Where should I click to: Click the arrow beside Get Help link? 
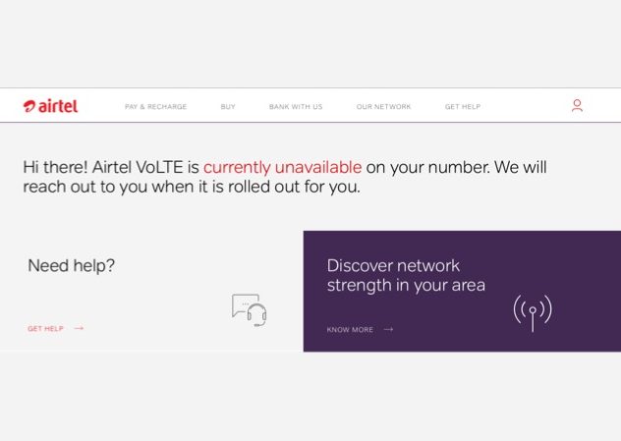79,328
